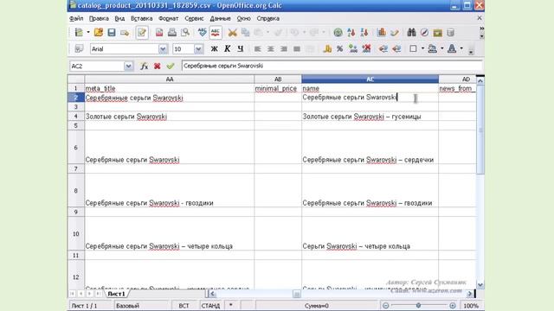The width and height of the screenshot is (554, 311).
Task: Open Page Preview icon
Action: click(185, 33)
